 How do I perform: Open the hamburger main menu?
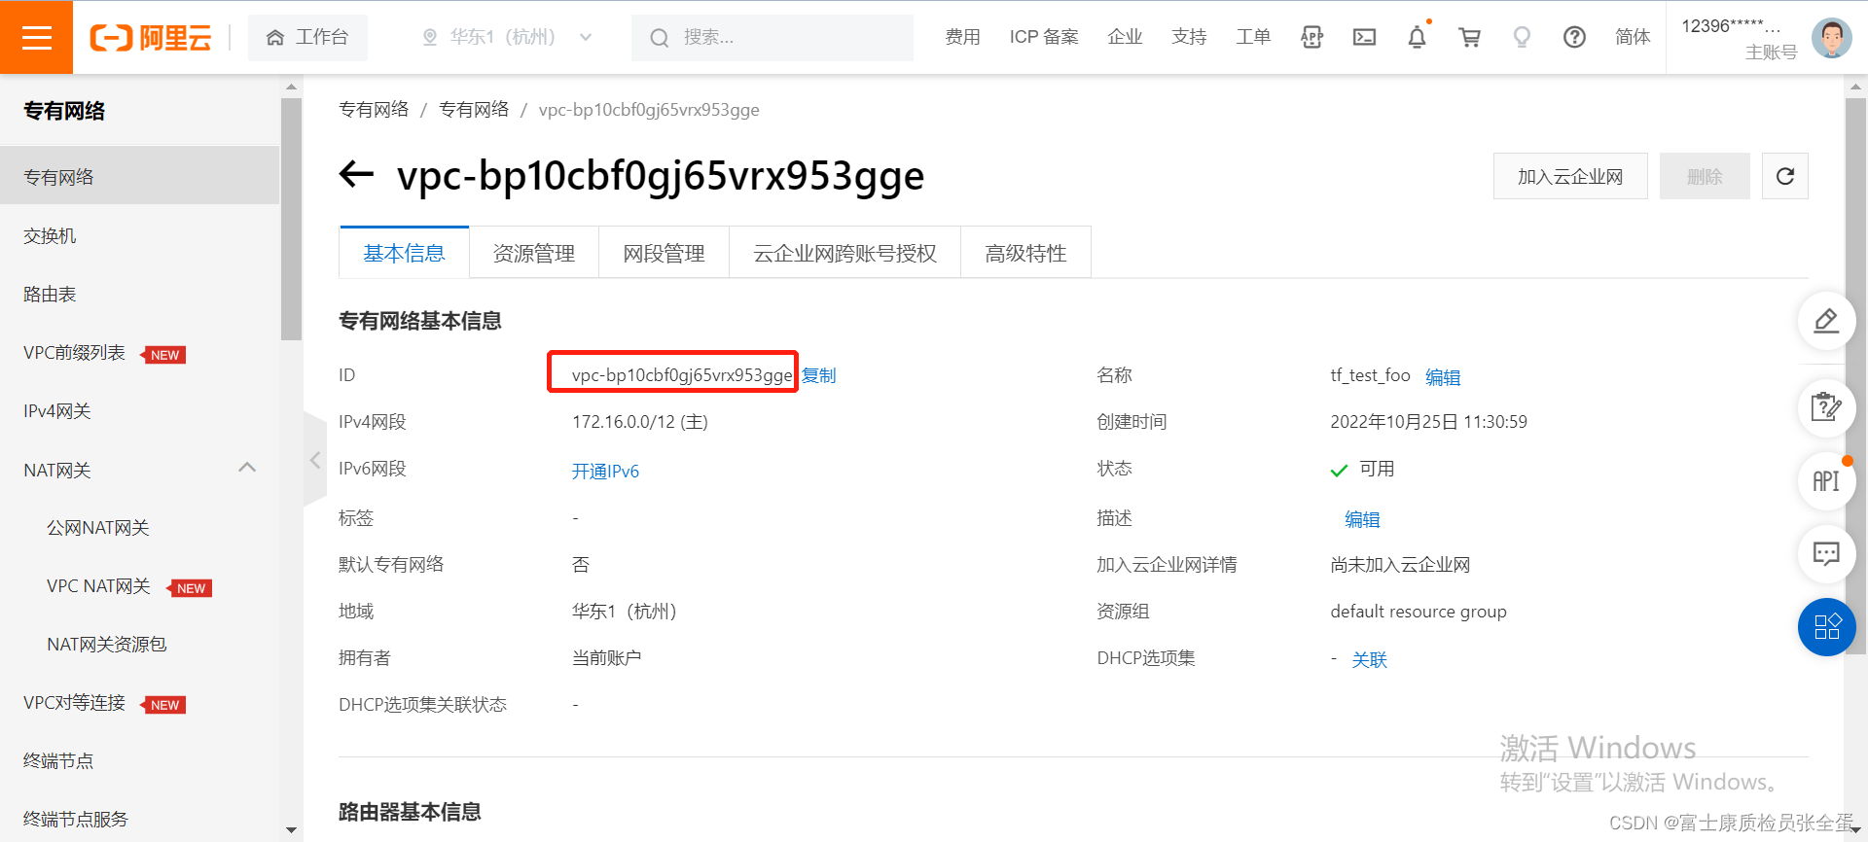(x=36, y=37)
